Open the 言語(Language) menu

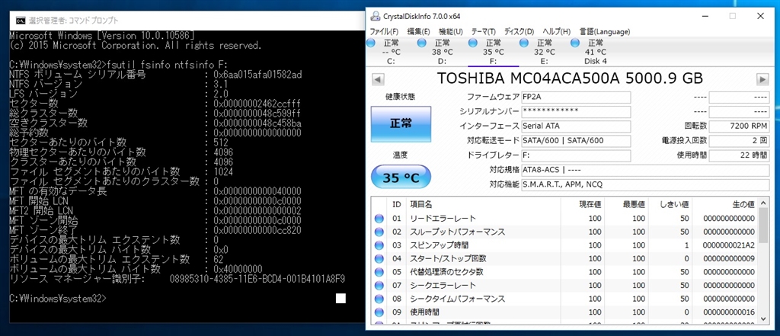click(605, 31)
